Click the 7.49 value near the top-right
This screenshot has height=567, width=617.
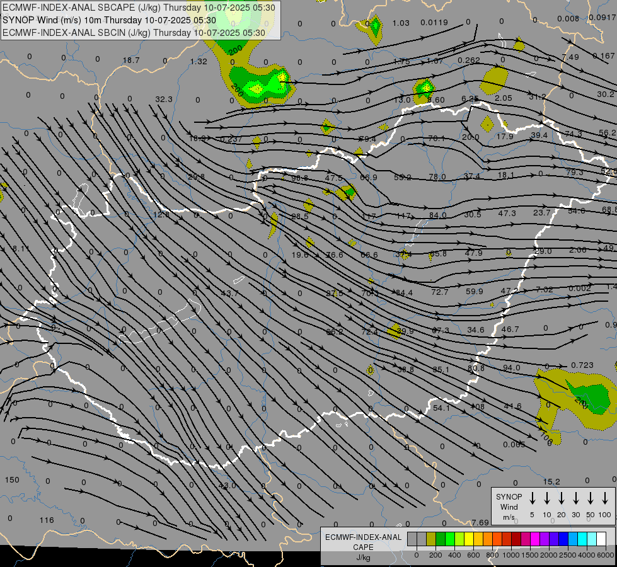coord(570,57)
